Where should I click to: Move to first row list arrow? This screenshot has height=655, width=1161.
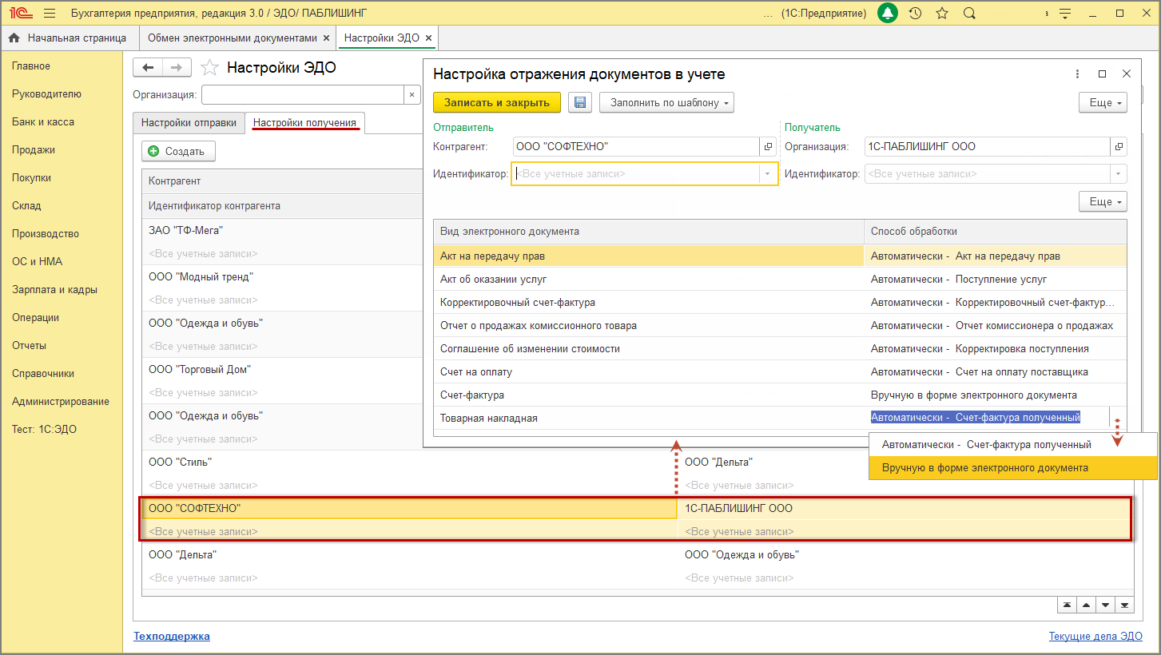click(1067, 605)
